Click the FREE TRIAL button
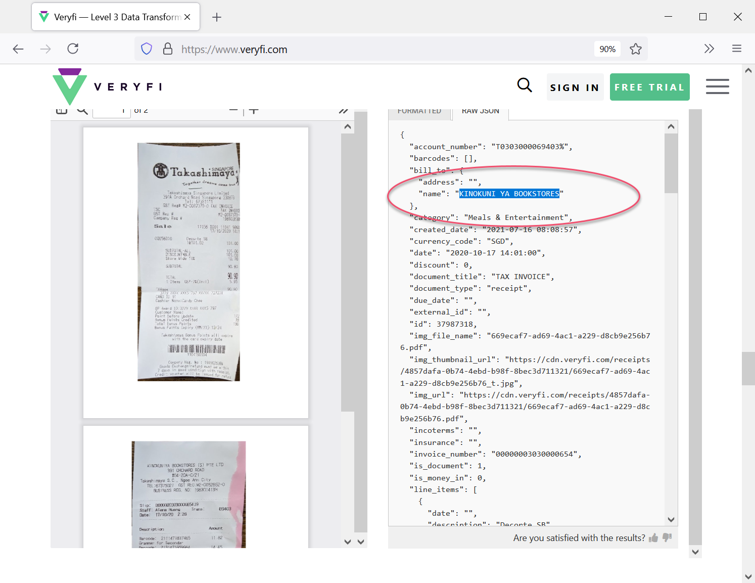This screenshot has height=583, width=755. pos(649,87)
